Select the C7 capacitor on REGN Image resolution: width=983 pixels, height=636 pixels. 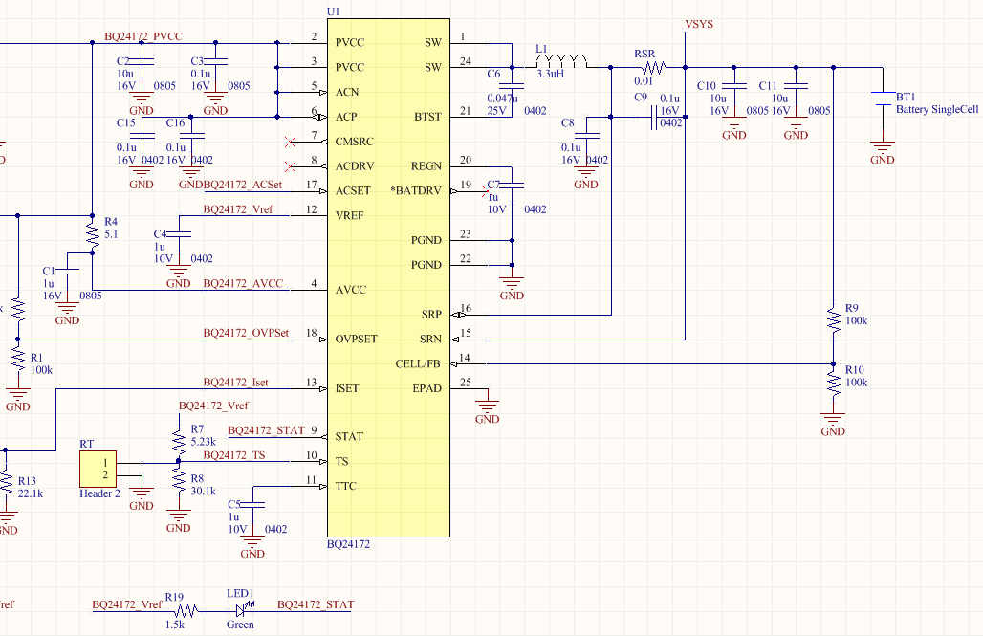click(513, 185)
